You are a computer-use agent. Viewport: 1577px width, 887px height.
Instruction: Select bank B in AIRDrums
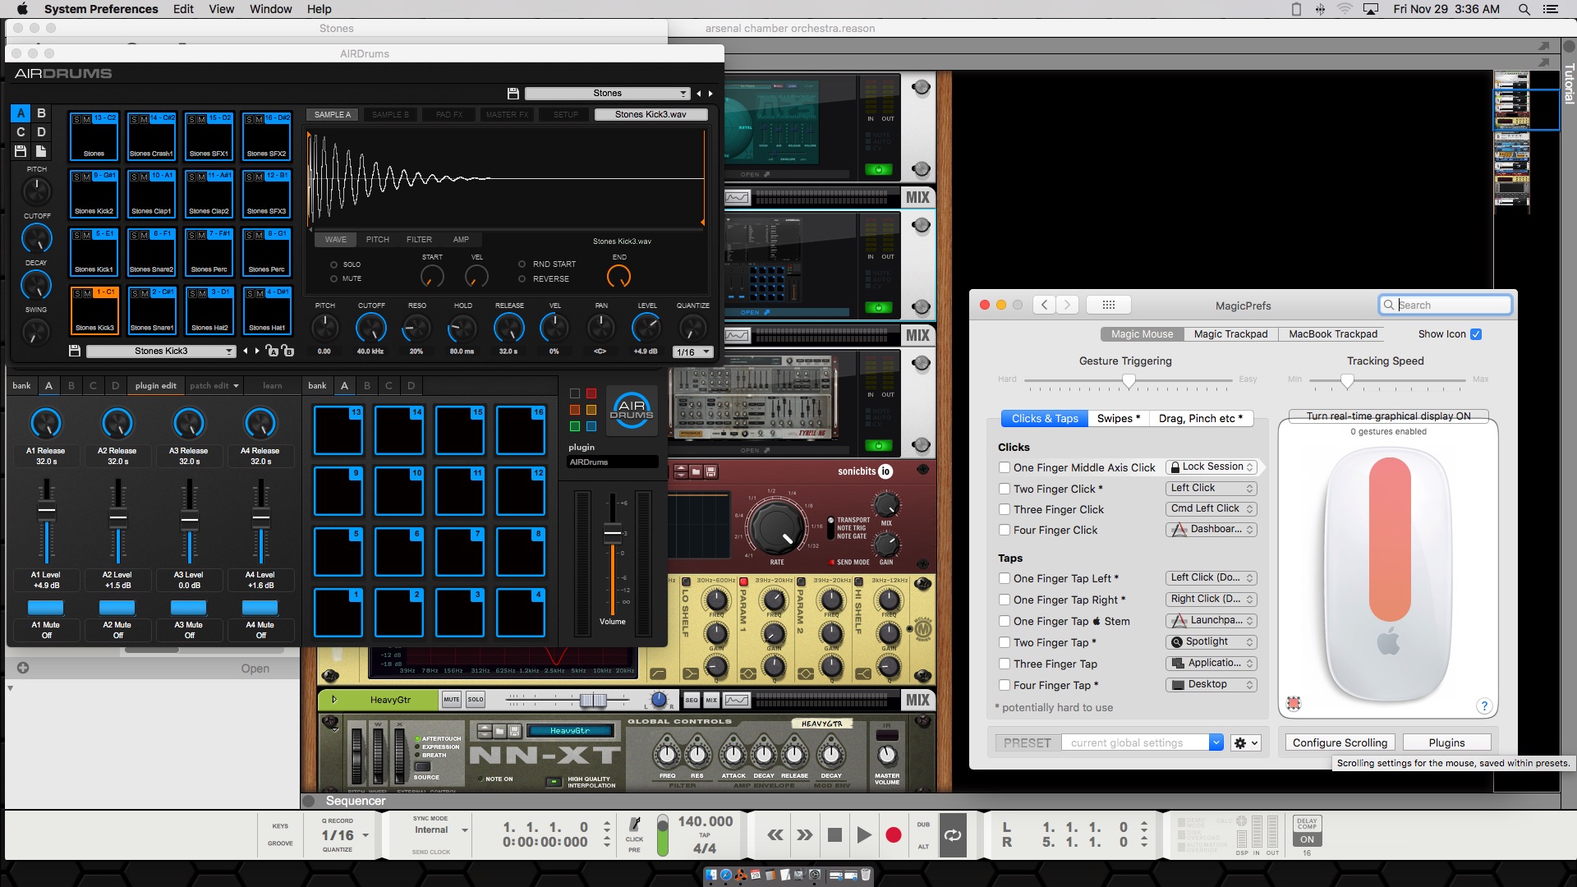(41, 113)
